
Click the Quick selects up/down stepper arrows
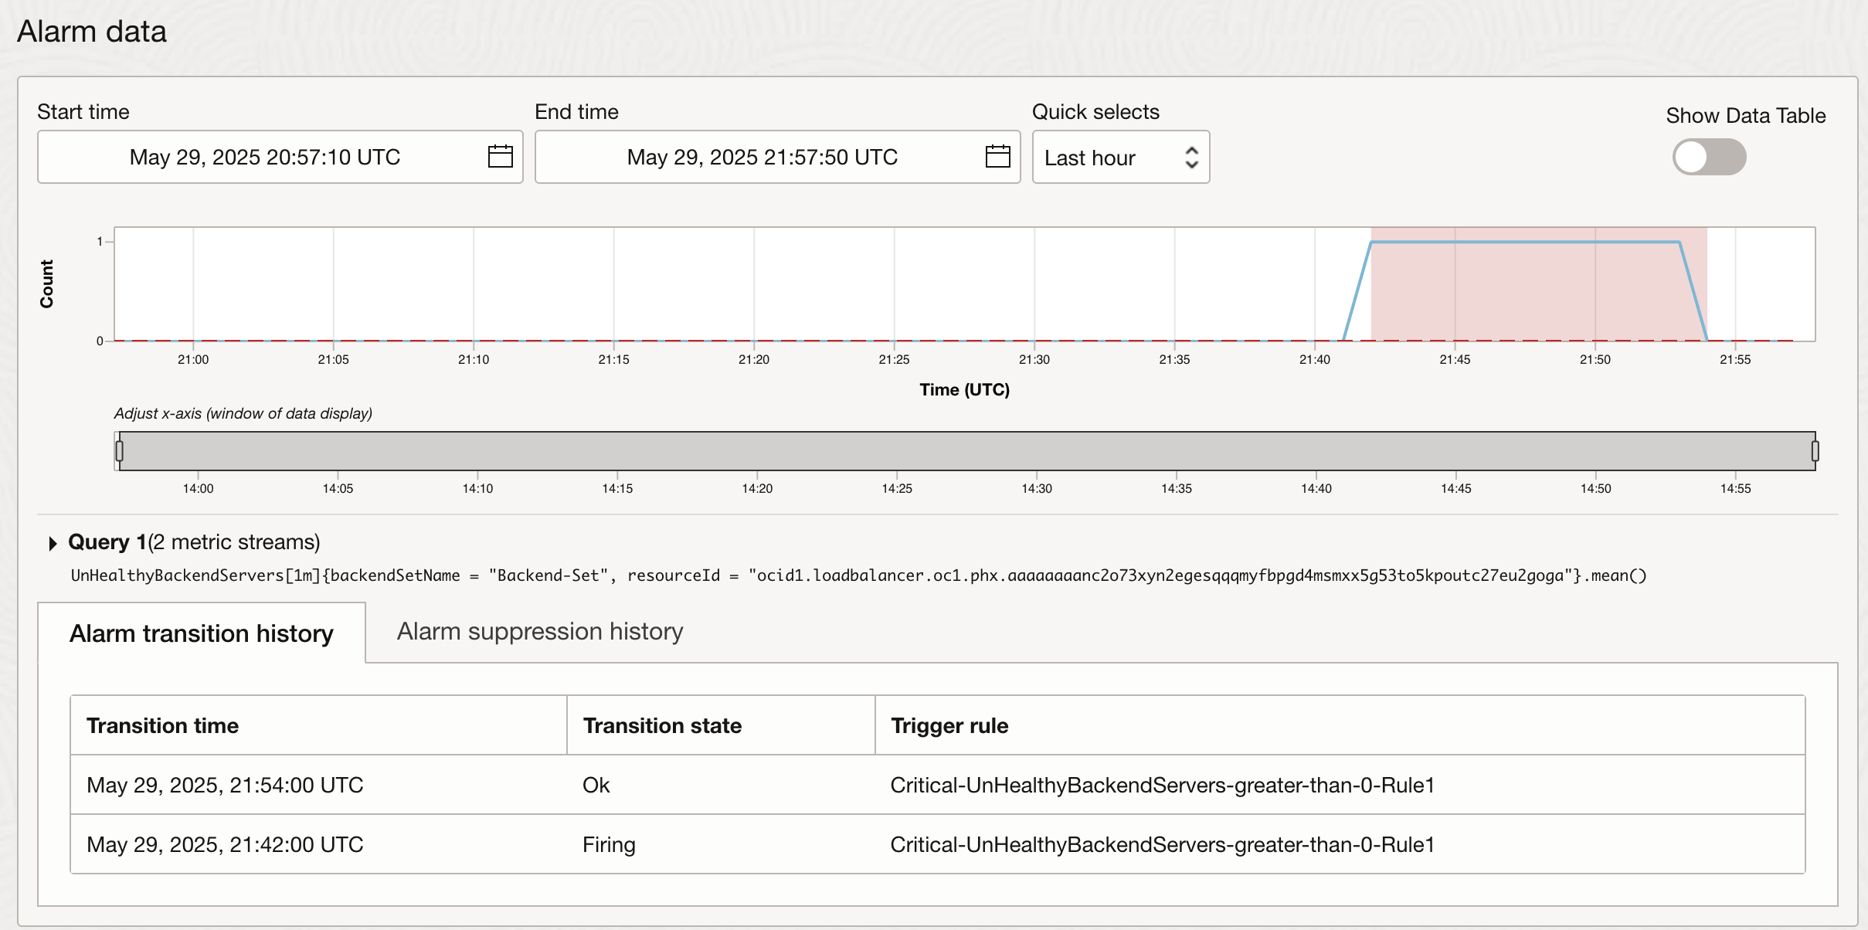pos(1191,158)
